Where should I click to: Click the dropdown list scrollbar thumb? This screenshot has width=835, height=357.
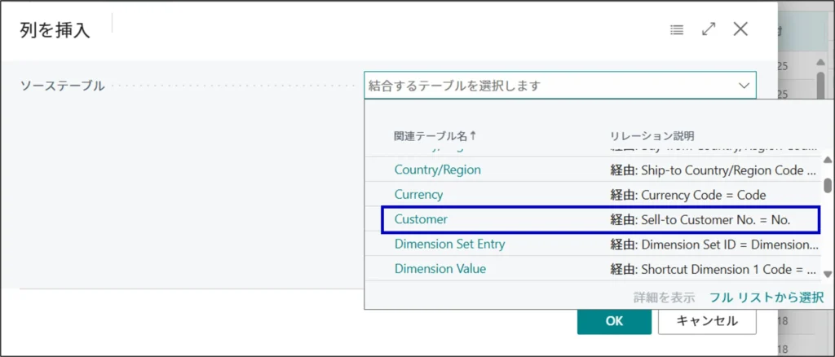coord(828,186)
